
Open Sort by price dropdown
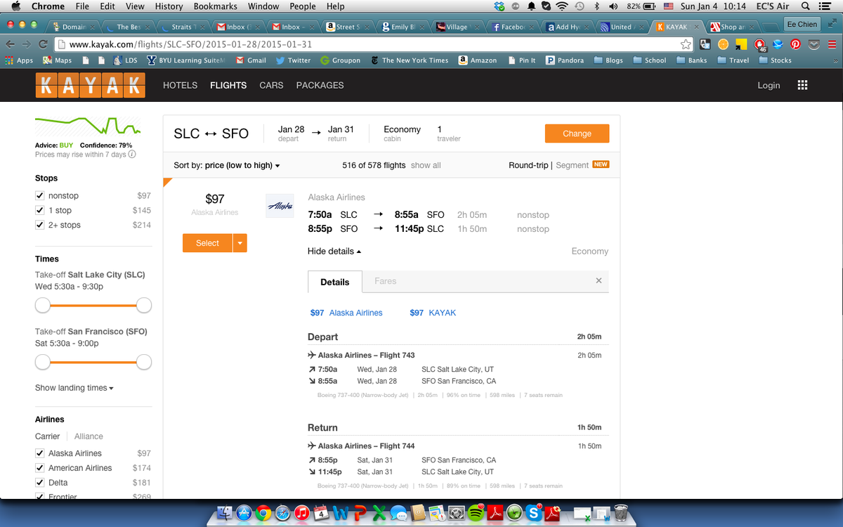(227, 165)
